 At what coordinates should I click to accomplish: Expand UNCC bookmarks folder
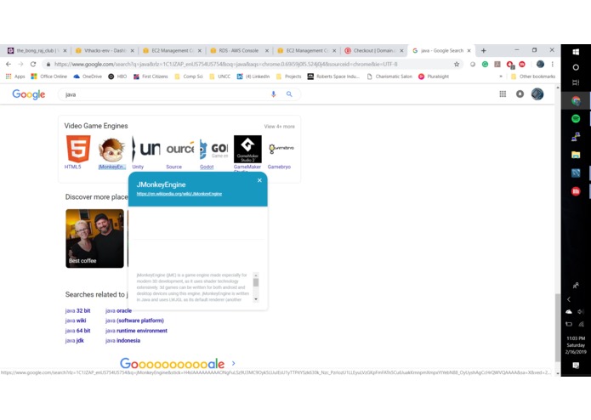click(x=219, y=77)
